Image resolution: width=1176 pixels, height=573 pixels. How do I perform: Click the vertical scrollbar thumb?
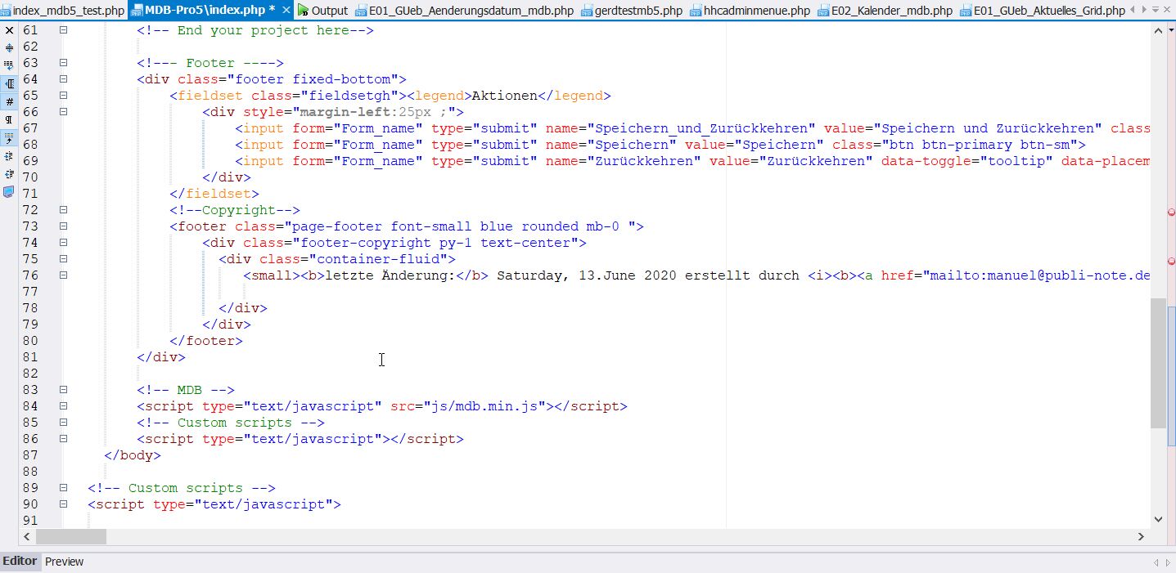pos(1158,363)
